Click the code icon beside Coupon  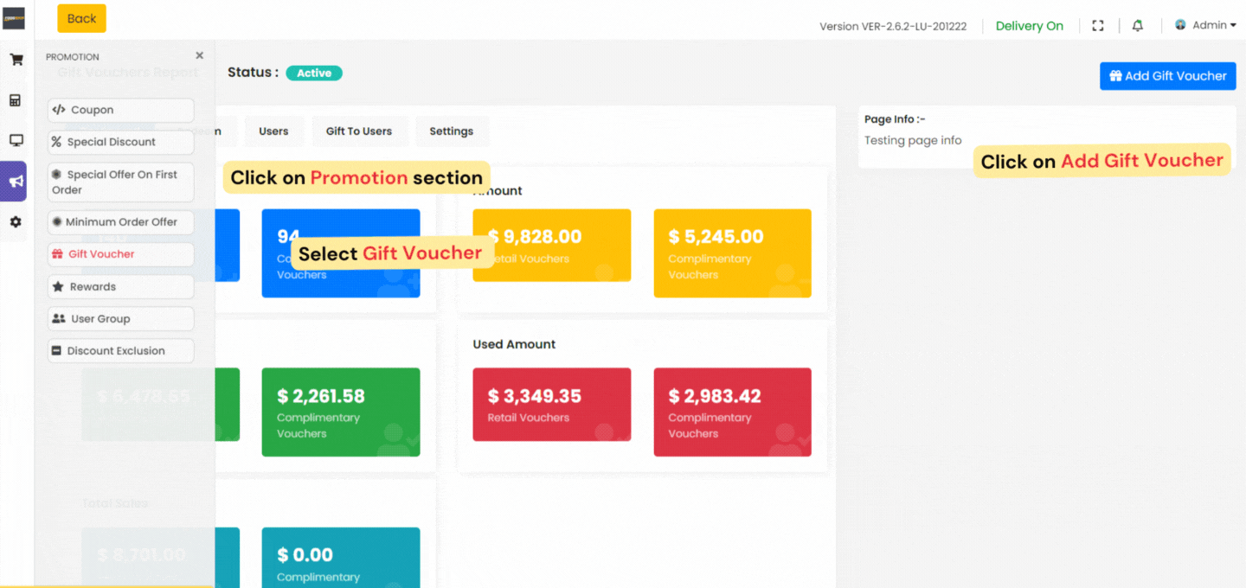[x=59, y=110]
